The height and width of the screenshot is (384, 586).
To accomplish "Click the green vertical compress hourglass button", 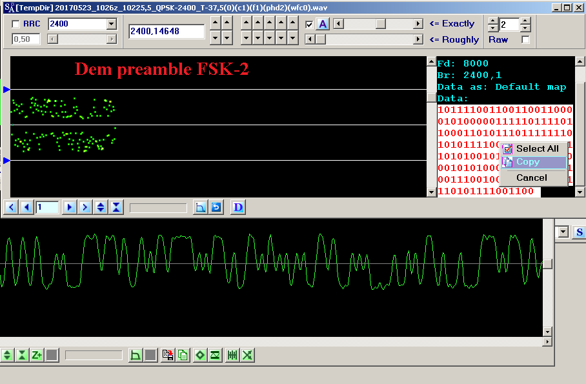I will click(x=22, y=355).
